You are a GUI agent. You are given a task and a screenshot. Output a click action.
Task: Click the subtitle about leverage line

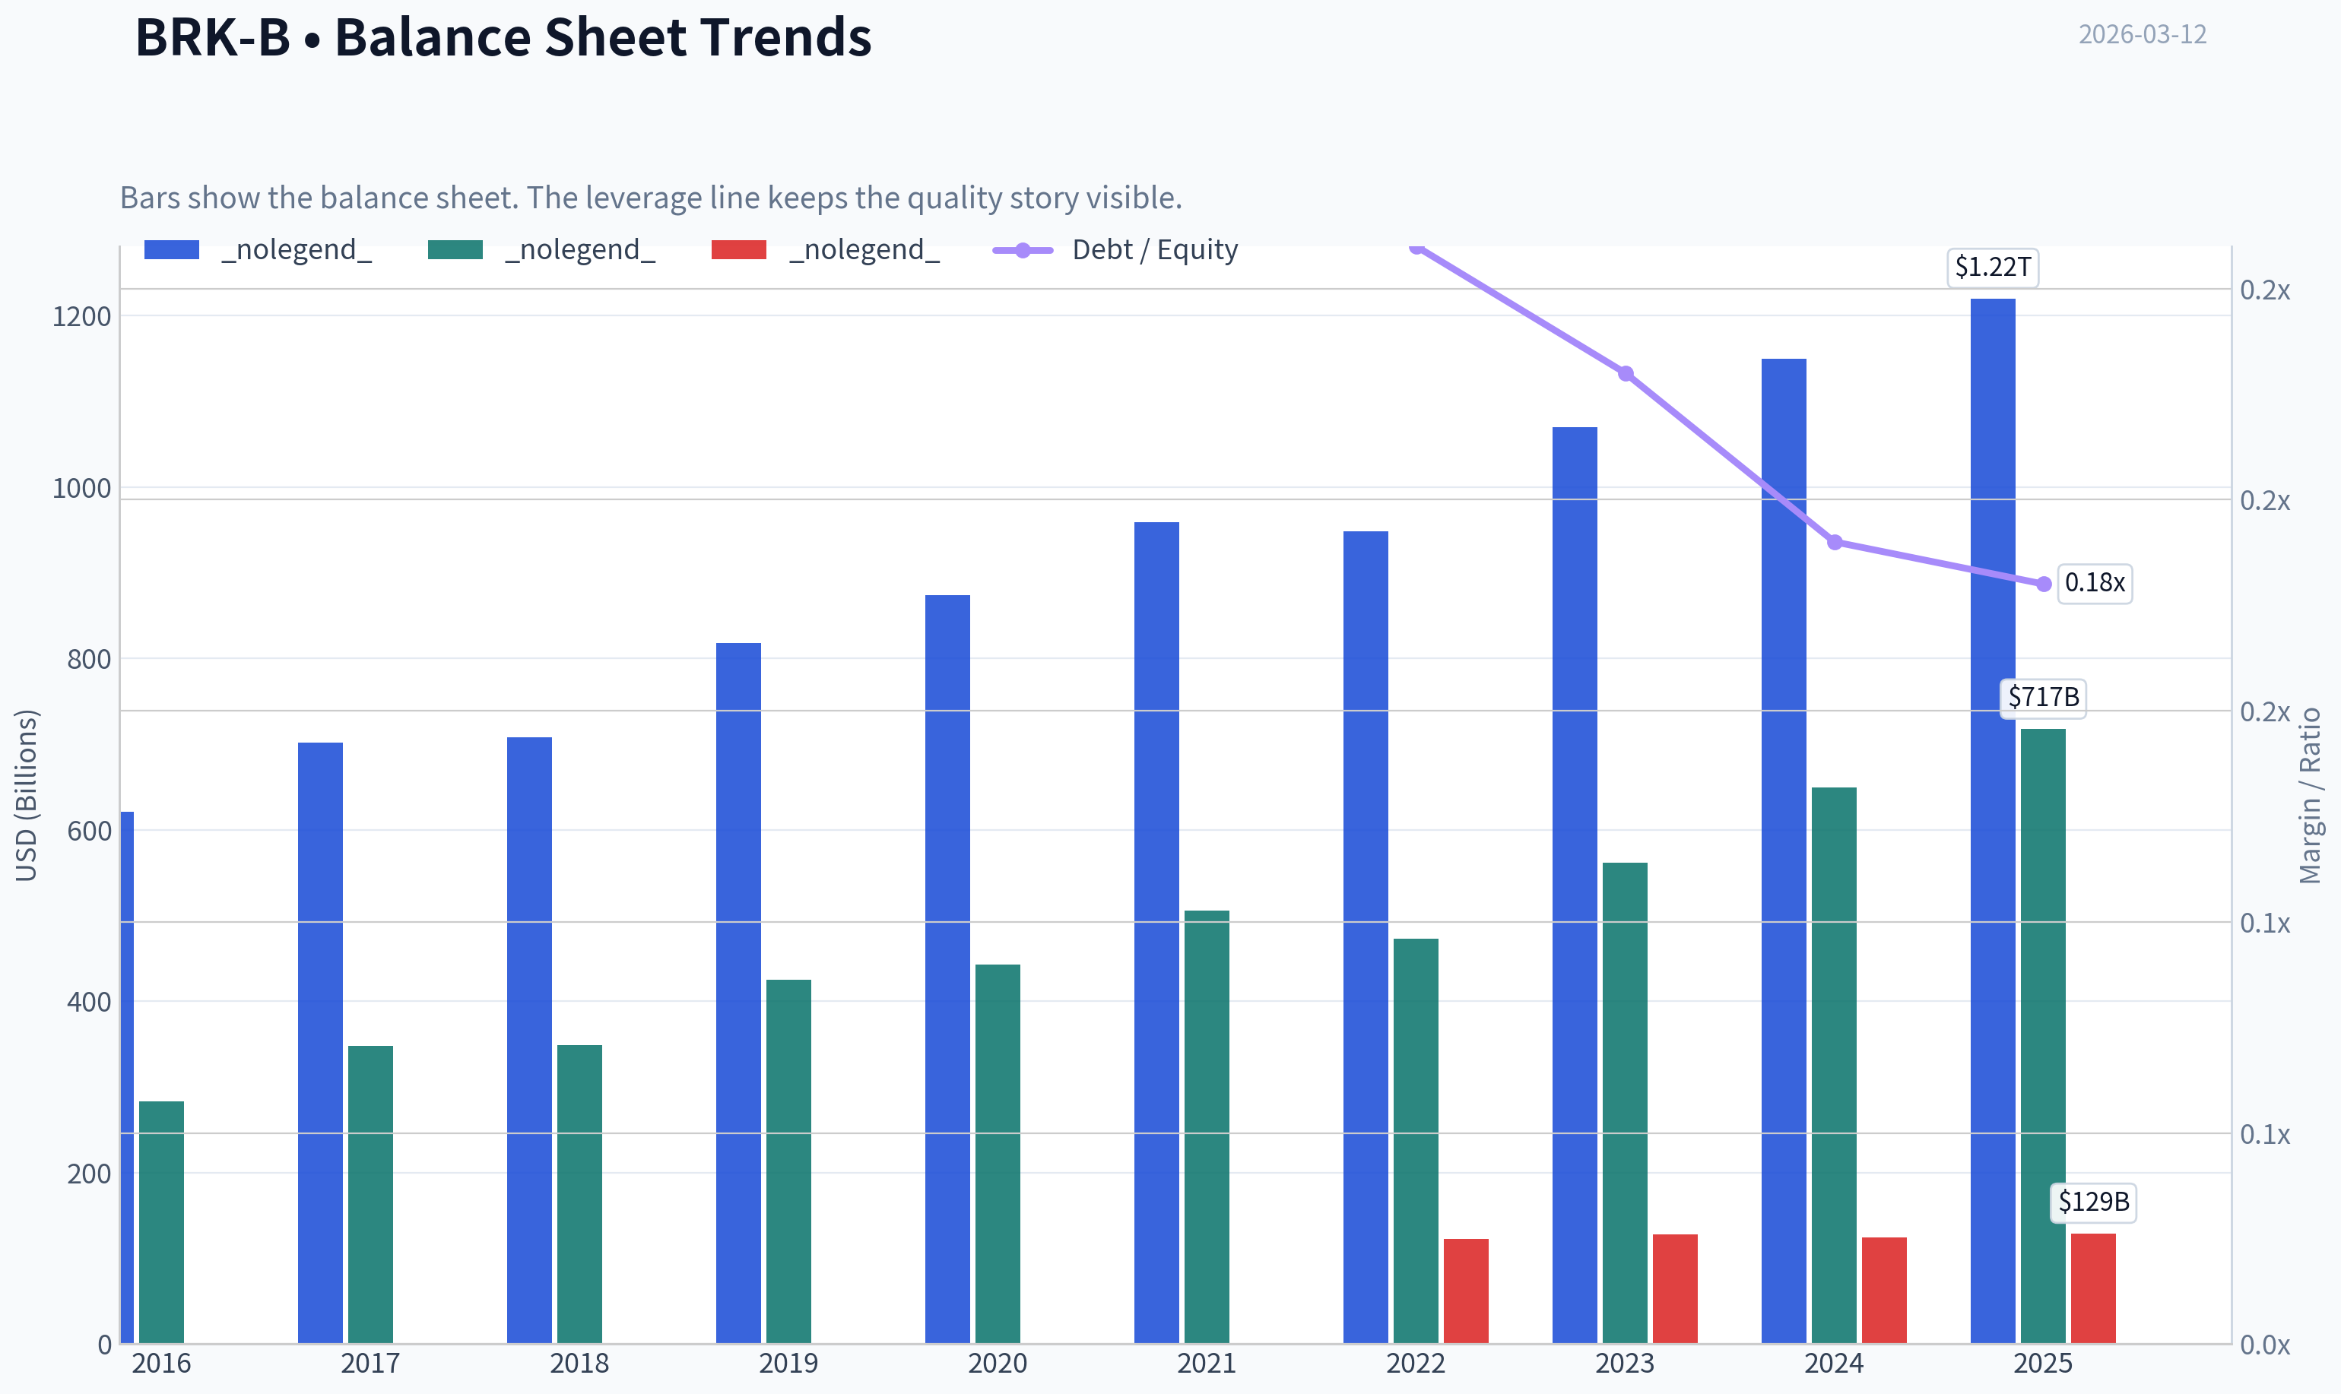(x=651, y=198)
